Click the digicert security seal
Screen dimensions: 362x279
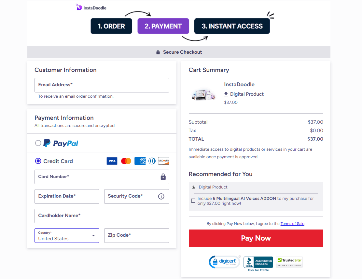coord(224,262)
